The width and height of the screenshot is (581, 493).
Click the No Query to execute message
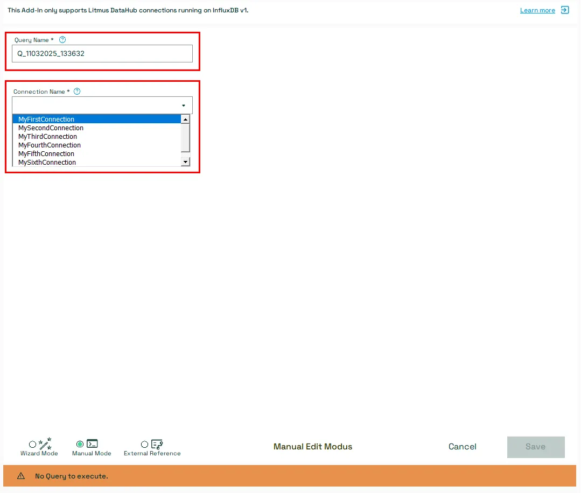click(72, 476)
